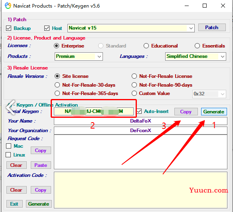Image resolution: width=233 pixels, height=212 pixels.
Task: Open the 0x32 custom value dropdown
Action: tap(209, 94)
